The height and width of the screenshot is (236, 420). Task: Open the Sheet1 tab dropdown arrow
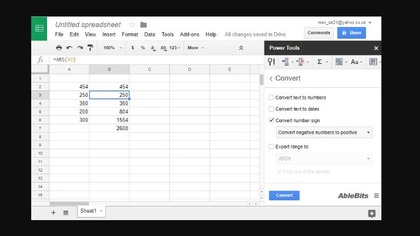101,211
